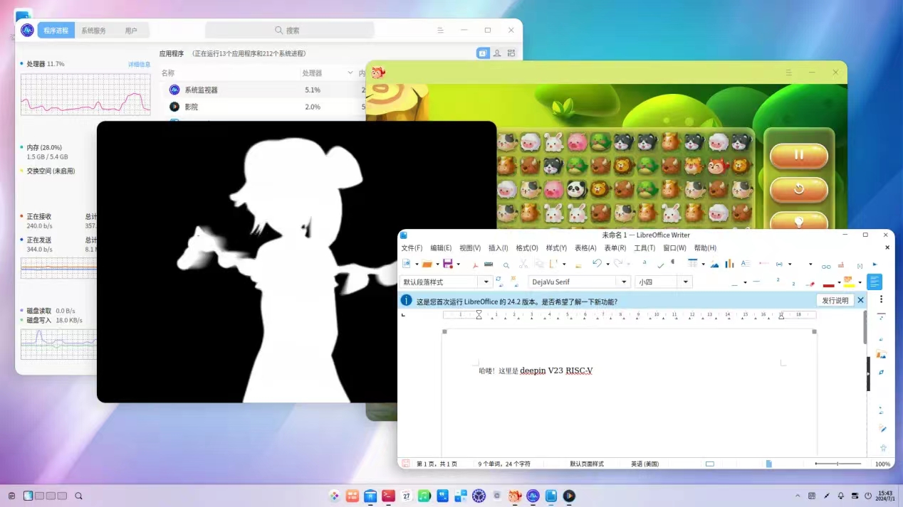Viewport: 903px width, 507px height.
Task: Open 表格(A) menu in Writer
Action: click(585, 248)
